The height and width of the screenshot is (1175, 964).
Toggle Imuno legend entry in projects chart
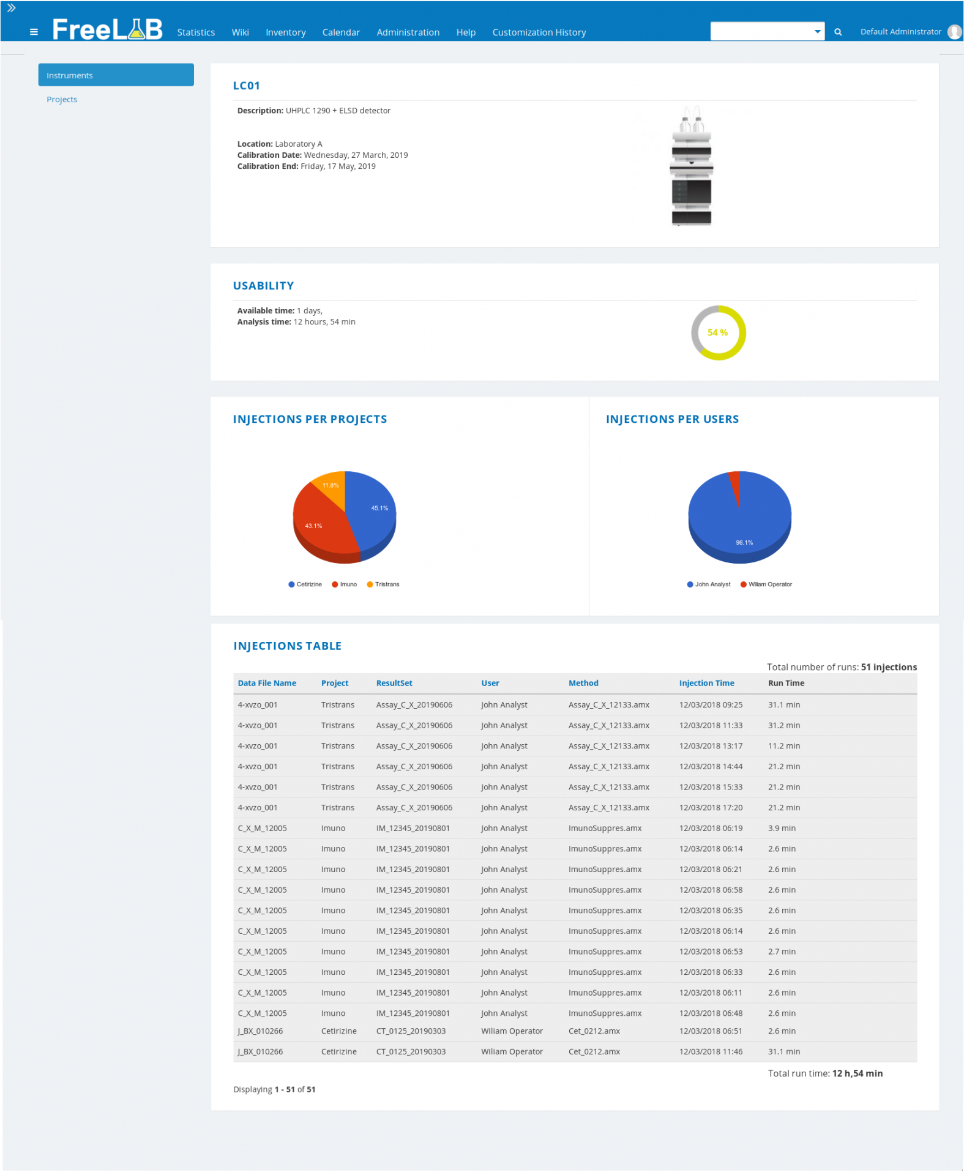click(x=345, y=584)
